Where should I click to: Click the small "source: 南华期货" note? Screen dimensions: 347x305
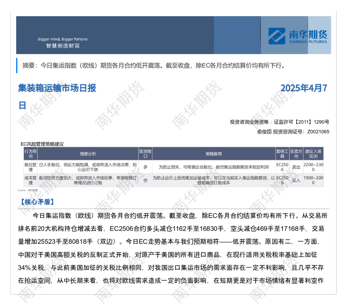[28, 190]
